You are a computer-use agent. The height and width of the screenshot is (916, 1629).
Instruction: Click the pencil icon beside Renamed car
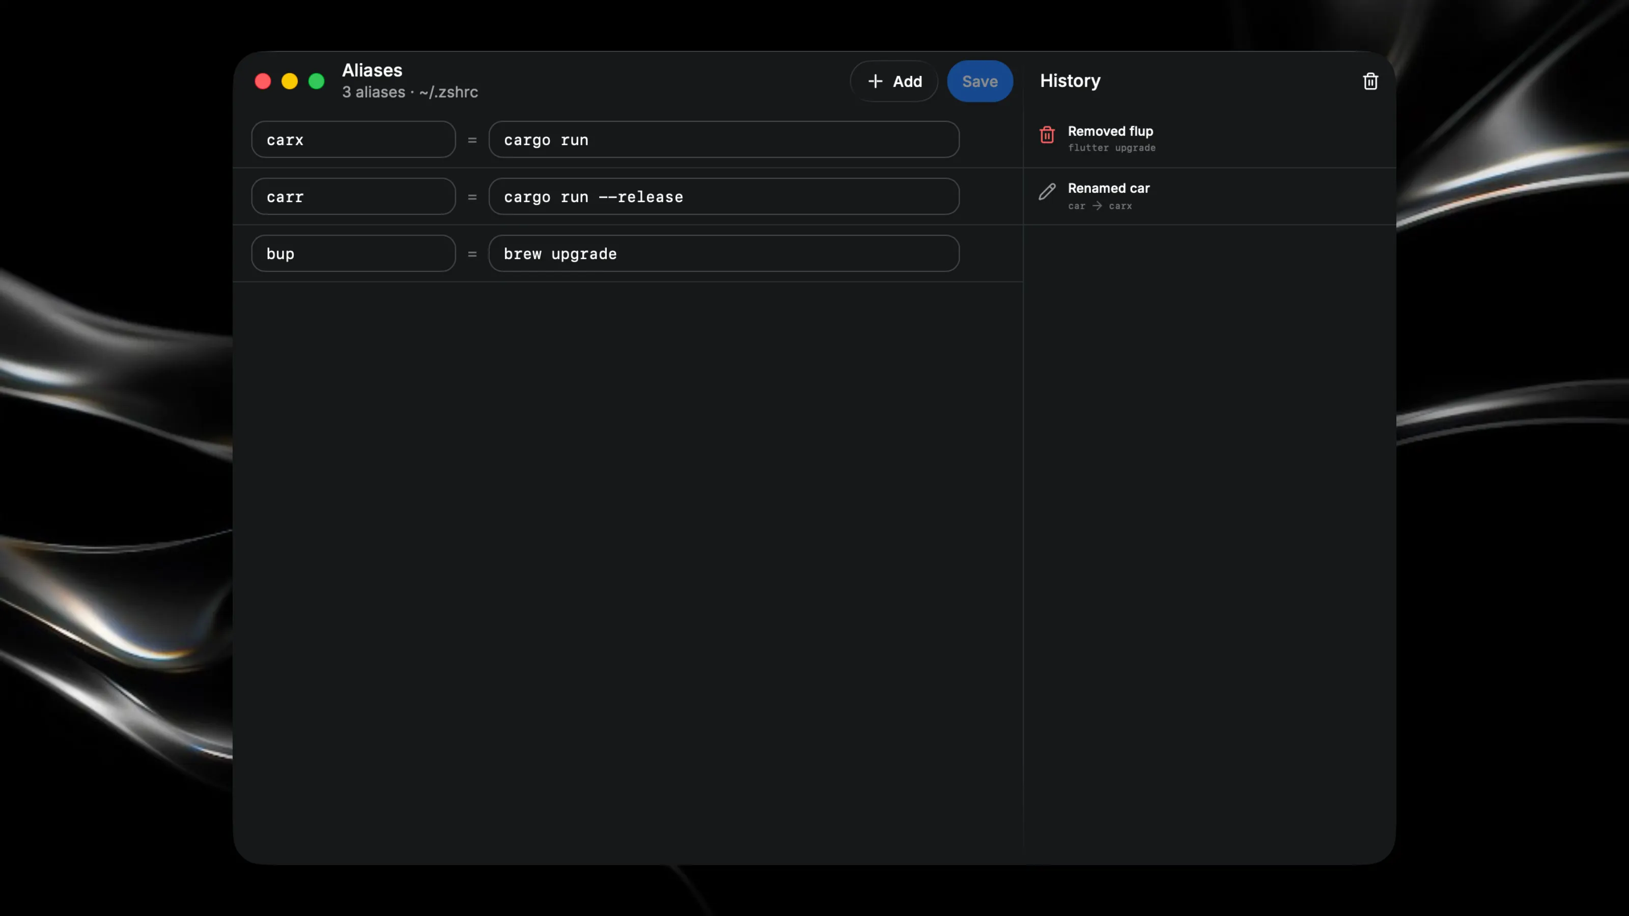click(x=1047, y=191)
